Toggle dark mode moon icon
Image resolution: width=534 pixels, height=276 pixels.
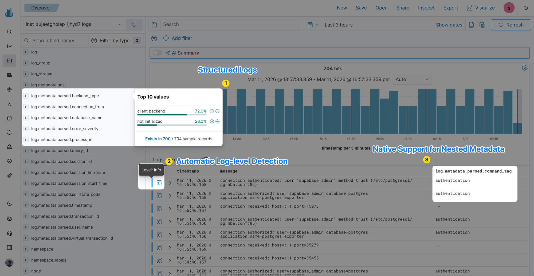(x=9, y=204)
